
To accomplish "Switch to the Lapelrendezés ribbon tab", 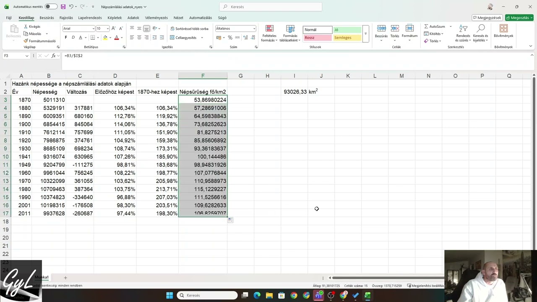I will pos(90,18).
